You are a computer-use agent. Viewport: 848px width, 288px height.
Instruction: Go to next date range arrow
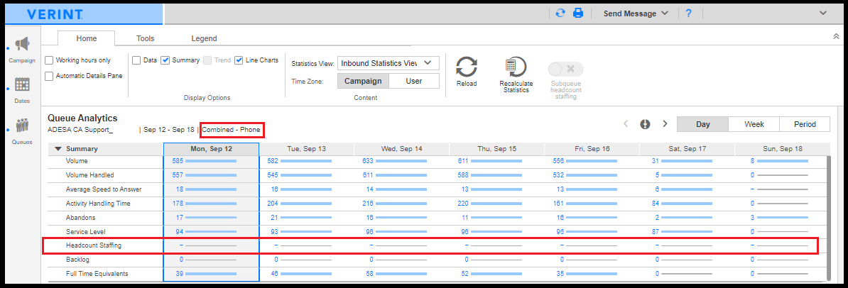click(x=665, y=123)
